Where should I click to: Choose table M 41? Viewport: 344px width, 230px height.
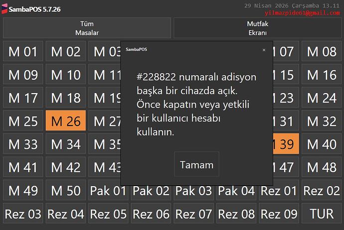point(23,167)
